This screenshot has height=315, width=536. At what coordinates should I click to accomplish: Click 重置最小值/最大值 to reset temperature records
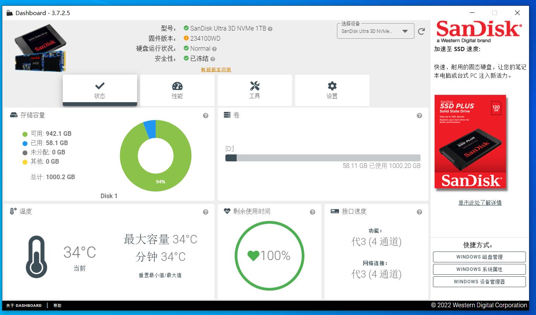159,275
